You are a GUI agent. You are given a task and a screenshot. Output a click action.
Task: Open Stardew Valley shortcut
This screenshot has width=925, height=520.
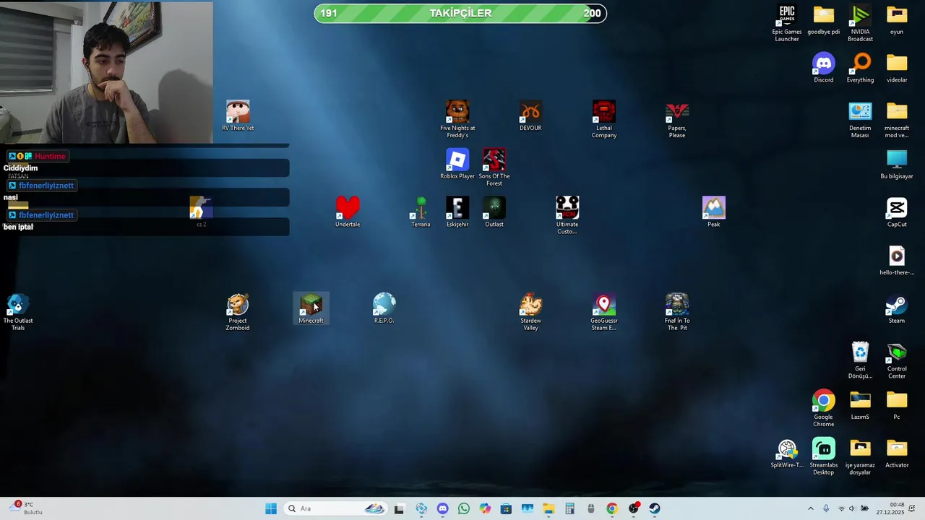click(x=530, y=312)
